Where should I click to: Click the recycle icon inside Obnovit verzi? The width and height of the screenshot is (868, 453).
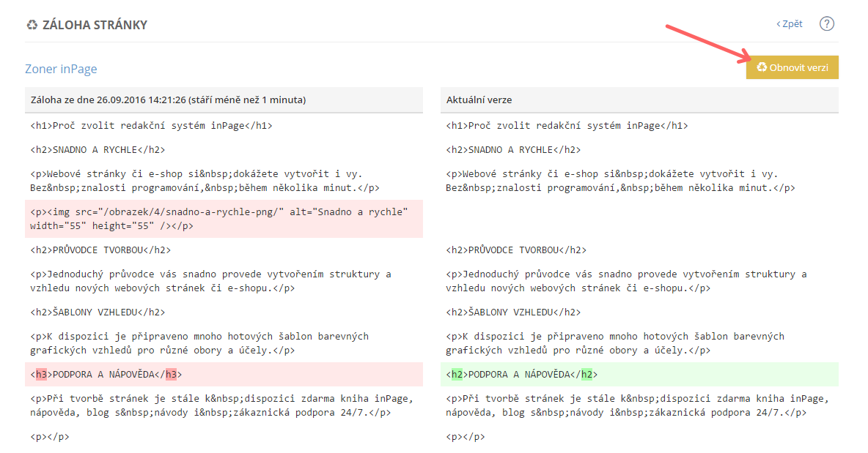tap(762, 67)
